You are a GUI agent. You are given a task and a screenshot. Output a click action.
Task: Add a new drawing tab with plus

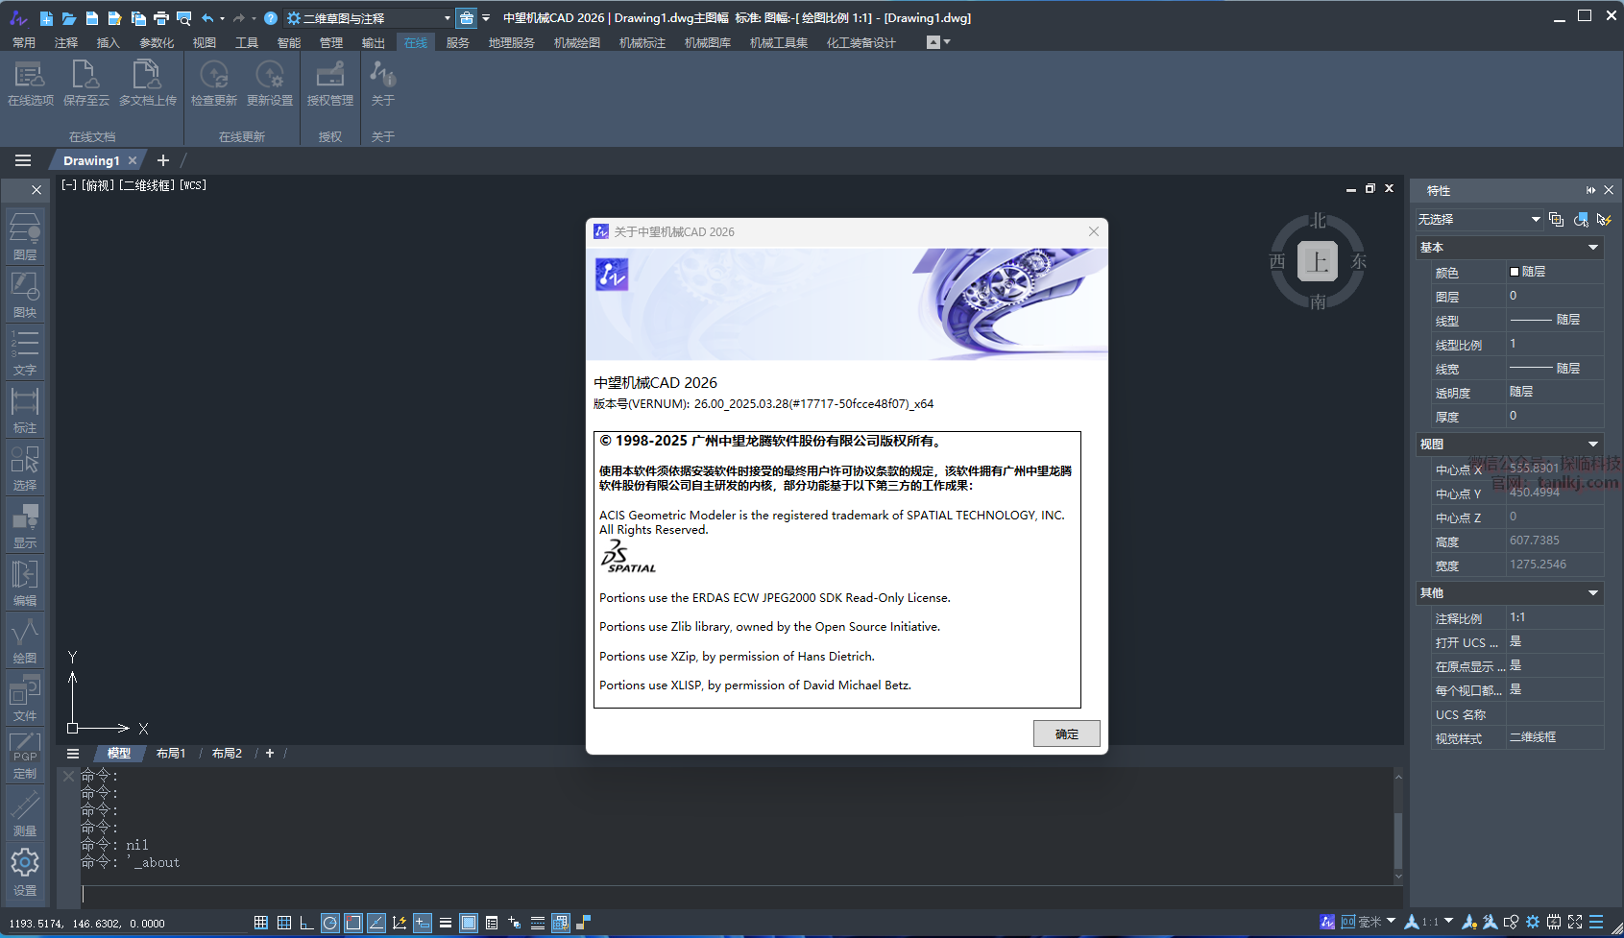pos(163,160)
